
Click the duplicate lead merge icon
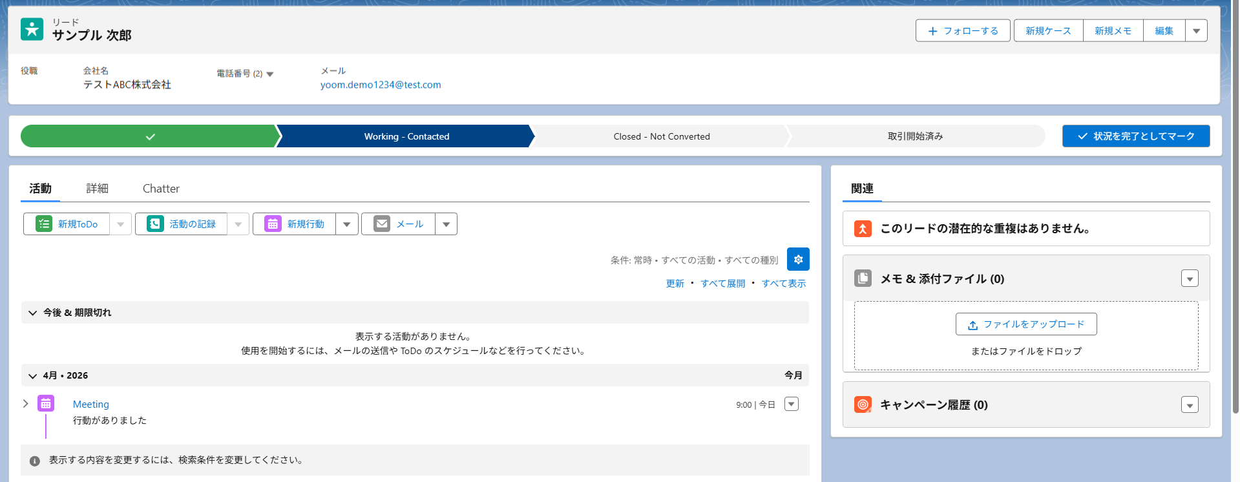pyautogui.click(x=863, y=229)
